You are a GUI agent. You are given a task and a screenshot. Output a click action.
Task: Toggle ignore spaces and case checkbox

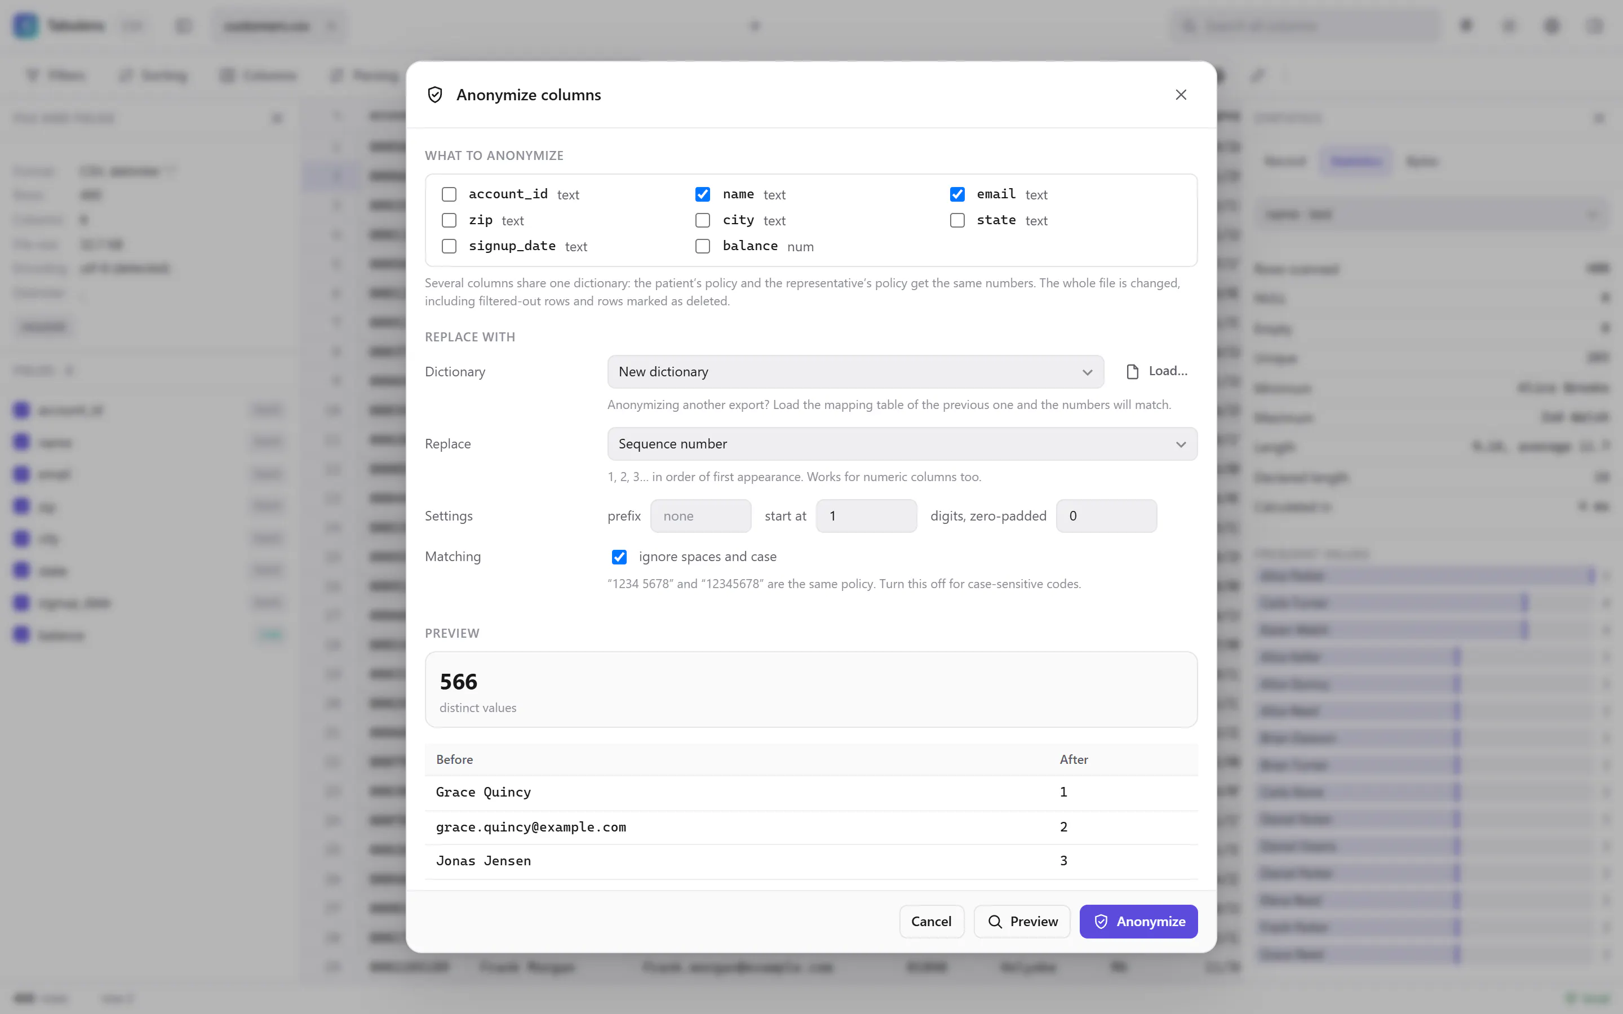click(619, 557)
